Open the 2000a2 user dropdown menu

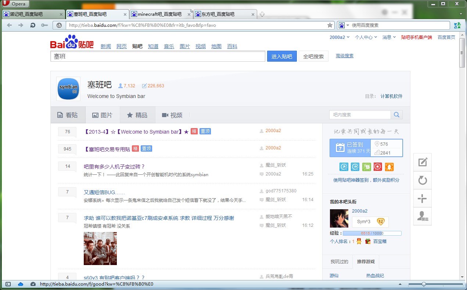pos(339,37)
